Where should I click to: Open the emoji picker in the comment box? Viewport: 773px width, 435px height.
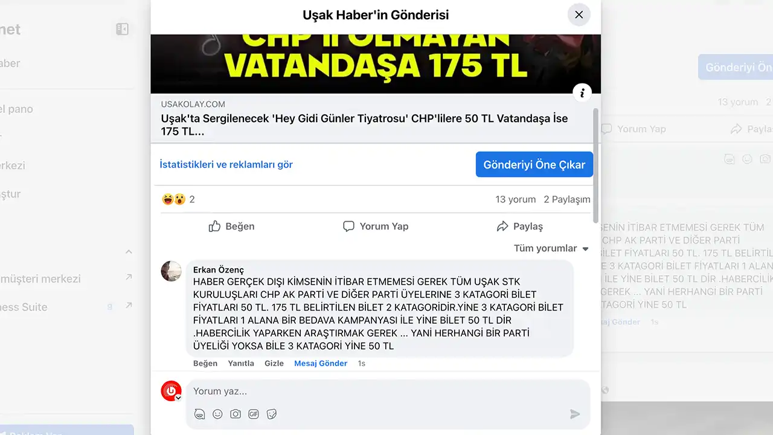click(x=217, y=414)
